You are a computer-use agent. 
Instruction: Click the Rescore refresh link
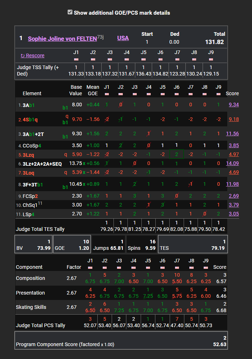pyautogui.click(x=33, y=55)
